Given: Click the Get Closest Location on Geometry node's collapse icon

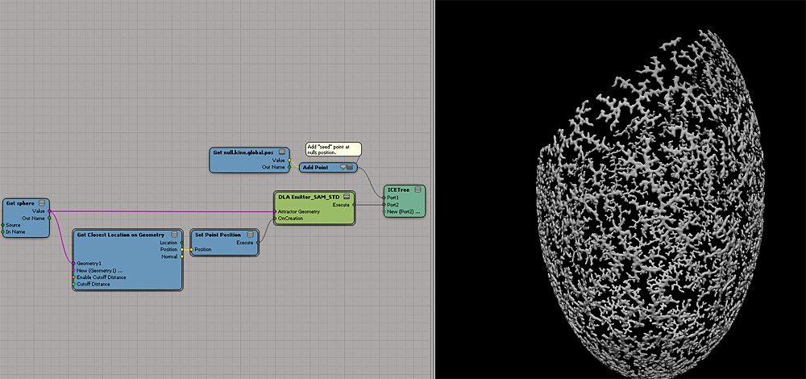Looking at the screenshot, I should click(174, 235).
